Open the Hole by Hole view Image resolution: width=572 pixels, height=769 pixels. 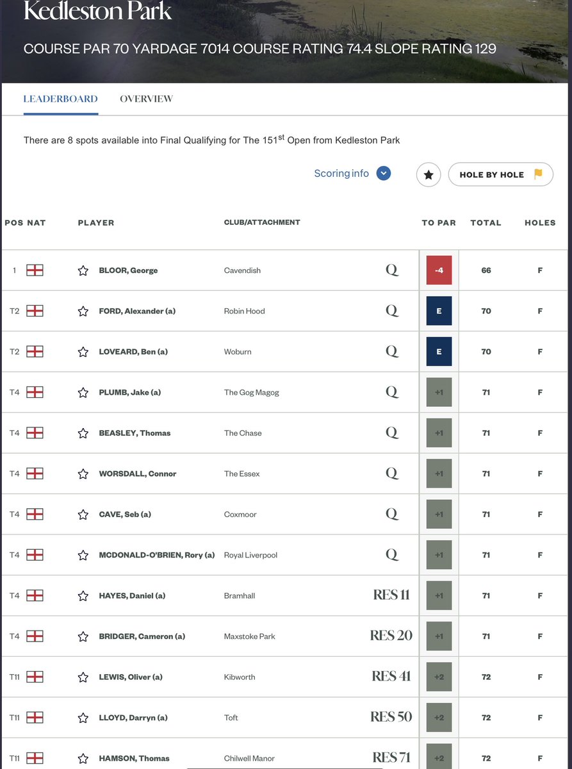(x=501, y=174)
